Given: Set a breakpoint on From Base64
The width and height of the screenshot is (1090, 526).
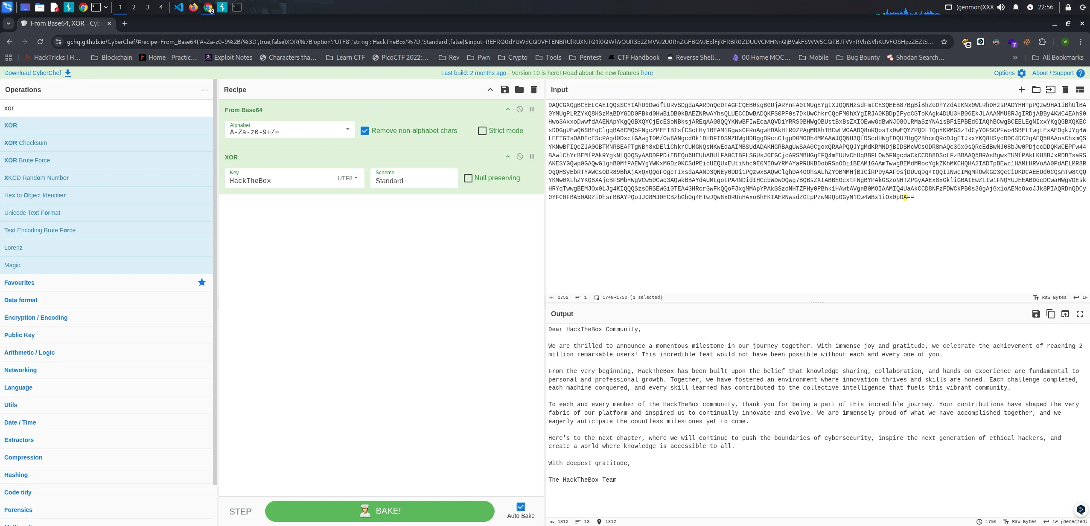Looking at the screenshot, I should (532, 109).
